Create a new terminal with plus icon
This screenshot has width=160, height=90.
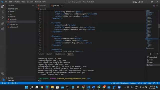(150, 54)
